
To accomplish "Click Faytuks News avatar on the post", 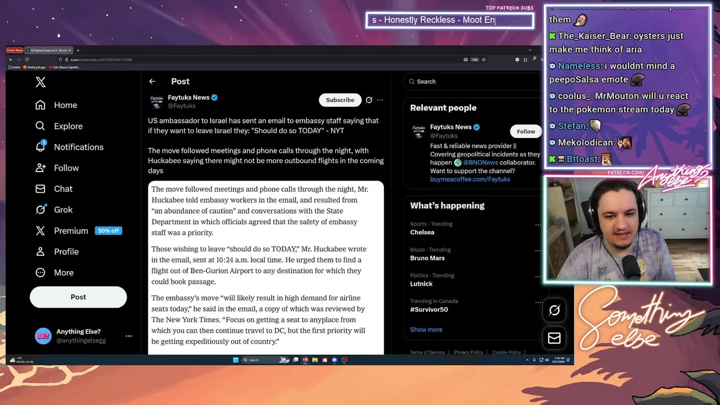I will pos(156,101).
